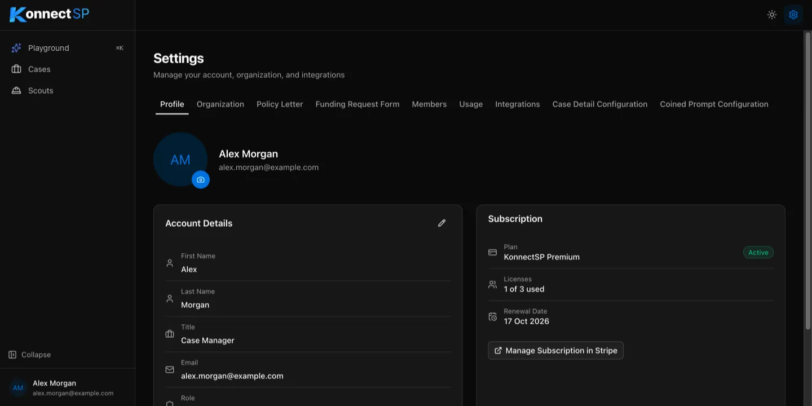Open Coined Prompt Configuration tab
This screenshot has width=812, height=406.
[x=714, y=104]
